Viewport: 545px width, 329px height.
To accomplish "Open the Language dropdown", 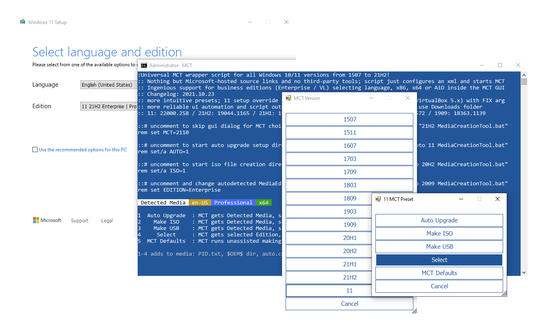I will coord(108,85).
